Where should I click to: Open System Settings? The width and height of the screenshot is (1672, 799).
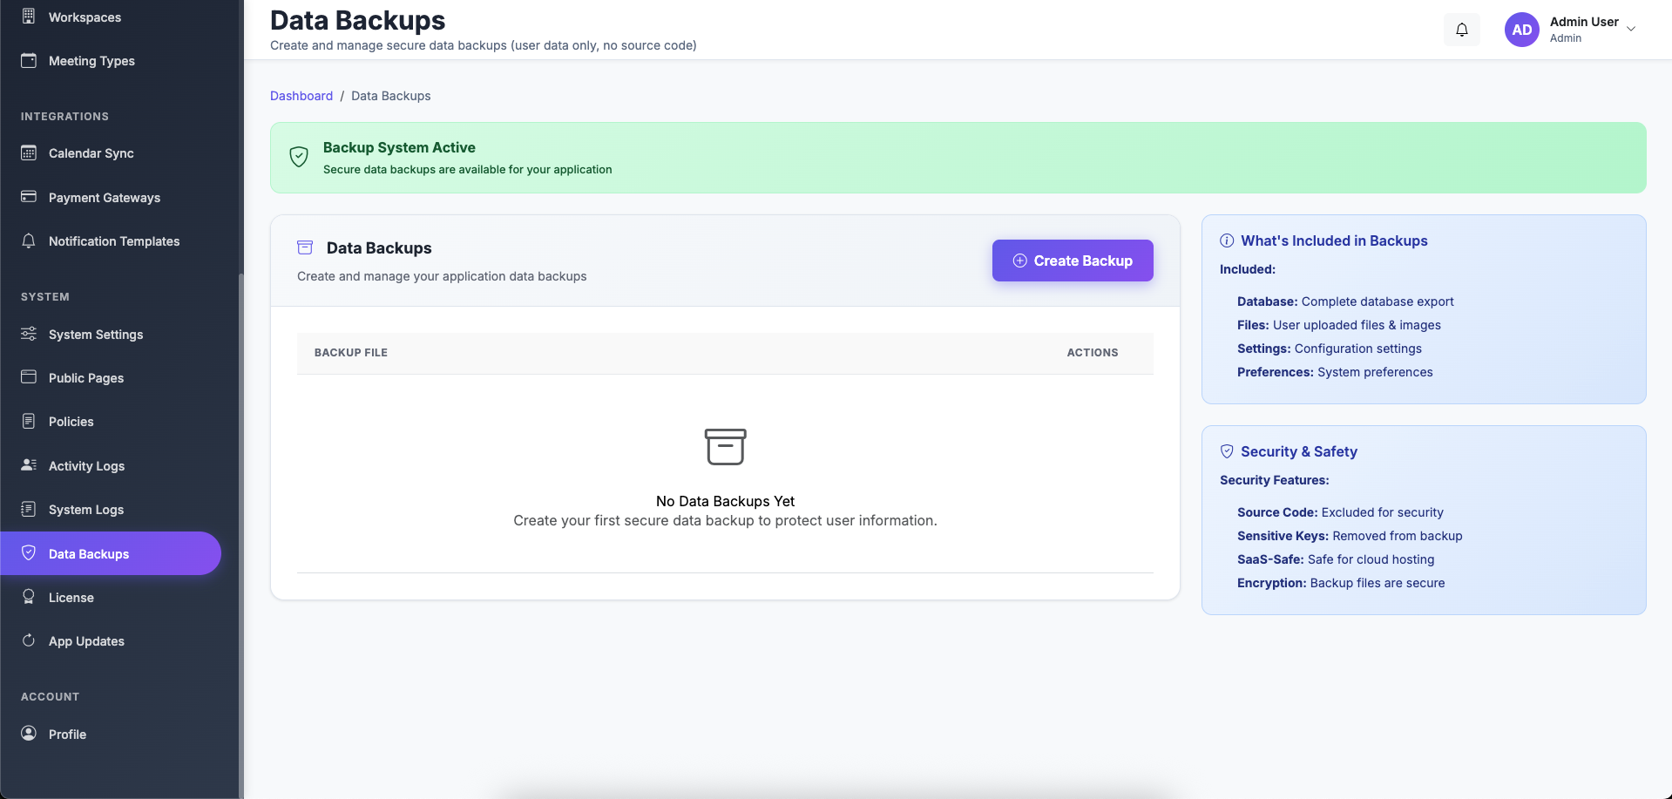(x=96, y=335)
